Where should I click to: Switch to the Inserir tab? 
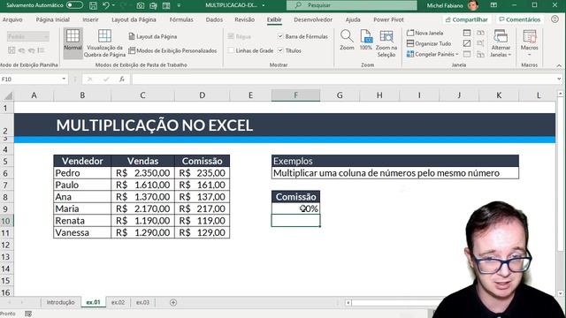tap(90, 19)
